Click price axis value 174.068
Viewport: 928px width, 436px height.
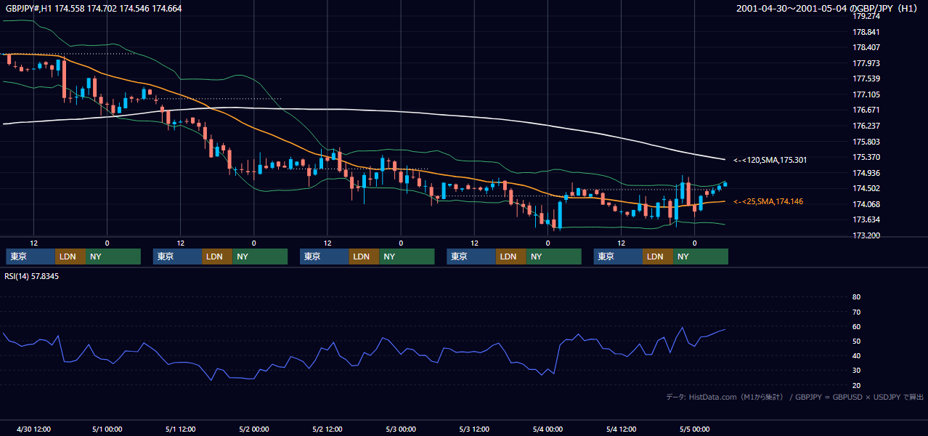(866, 204)
